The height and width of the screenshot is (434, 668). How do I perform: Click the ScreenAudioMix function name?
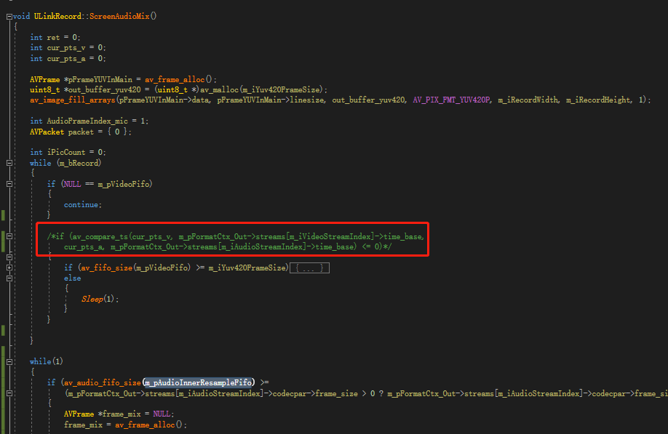(x=119, y=16)
